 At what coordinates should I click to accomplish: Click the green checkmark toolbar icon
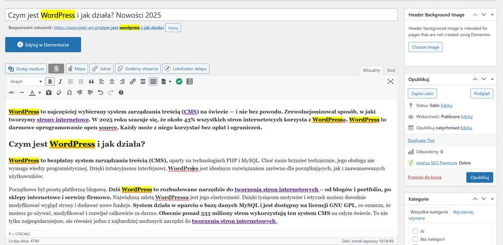179,81
